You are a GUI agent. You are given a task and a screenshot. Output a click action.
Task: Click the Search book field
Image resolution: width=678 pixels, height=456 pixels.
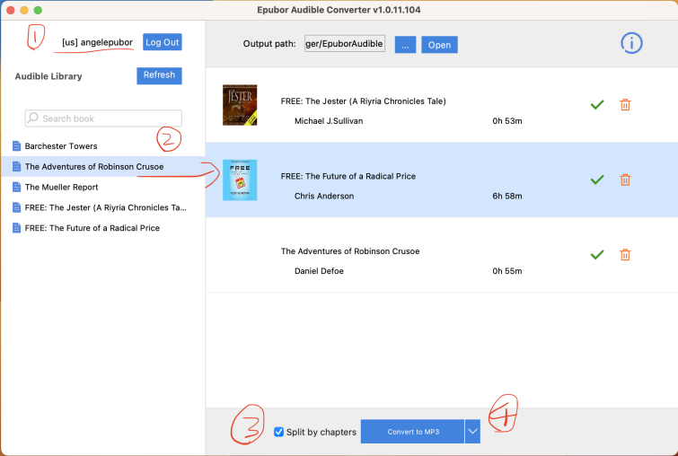103,118
